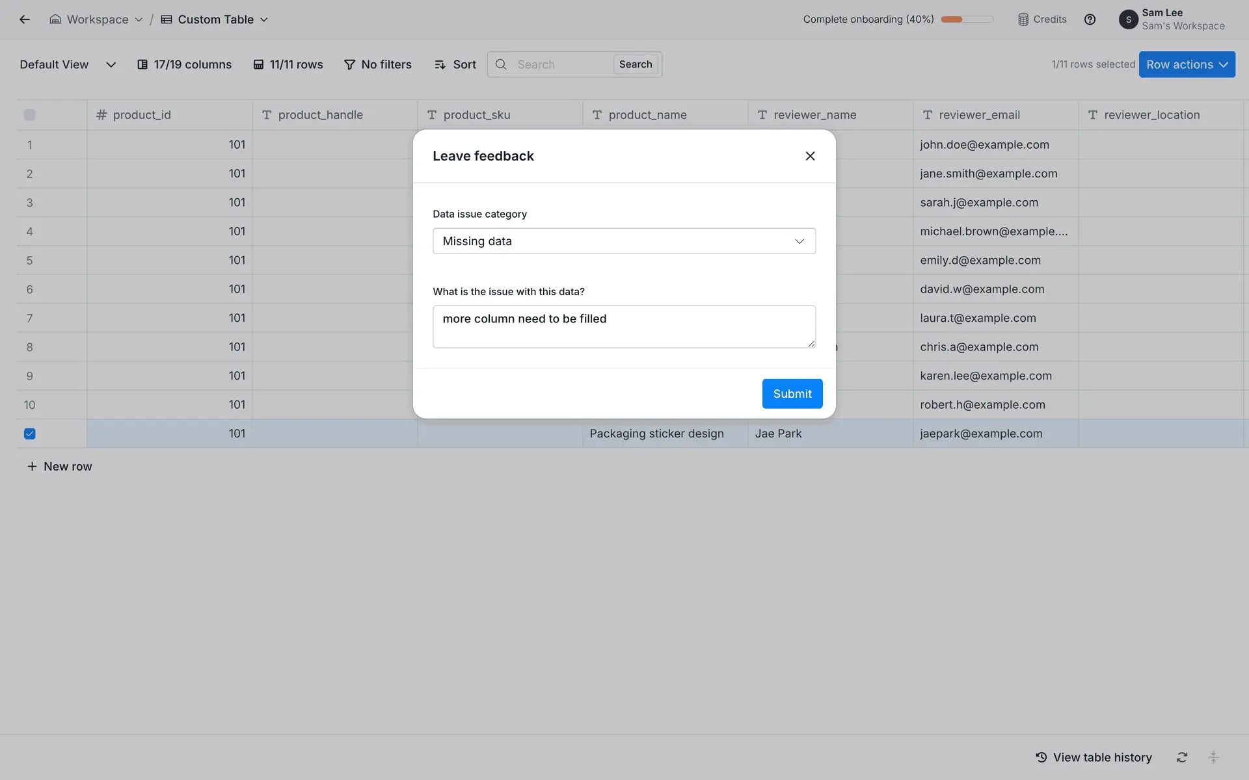This screenshot has width=1249, height=780.
Task: Click the Sam Lee avatar icon
Action: point(1128,19)
